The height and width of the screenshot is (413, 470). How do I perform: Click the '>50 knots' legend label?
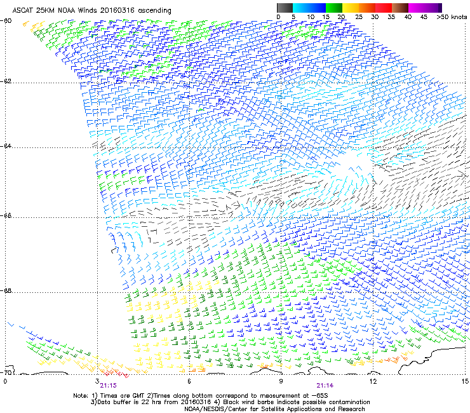tap(452, 17)
